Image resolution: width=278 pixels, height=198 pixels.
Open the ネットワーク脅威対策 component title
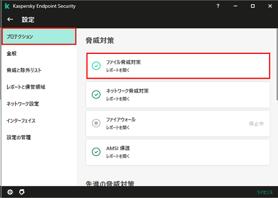127,91
